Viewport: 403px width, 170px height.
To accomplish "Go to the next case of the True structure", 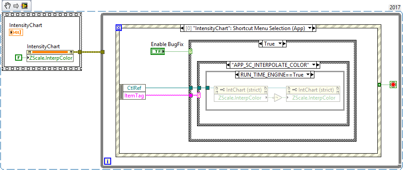I will click(x=284, y=44).
